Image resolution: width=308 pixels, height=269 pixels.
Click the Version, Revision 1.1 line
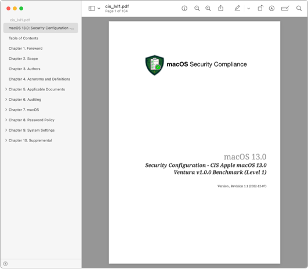coord(242,186)
